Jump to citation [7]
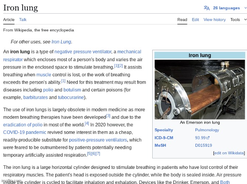Viewport: 247px width, 184px height. click(x=98, y=154)
